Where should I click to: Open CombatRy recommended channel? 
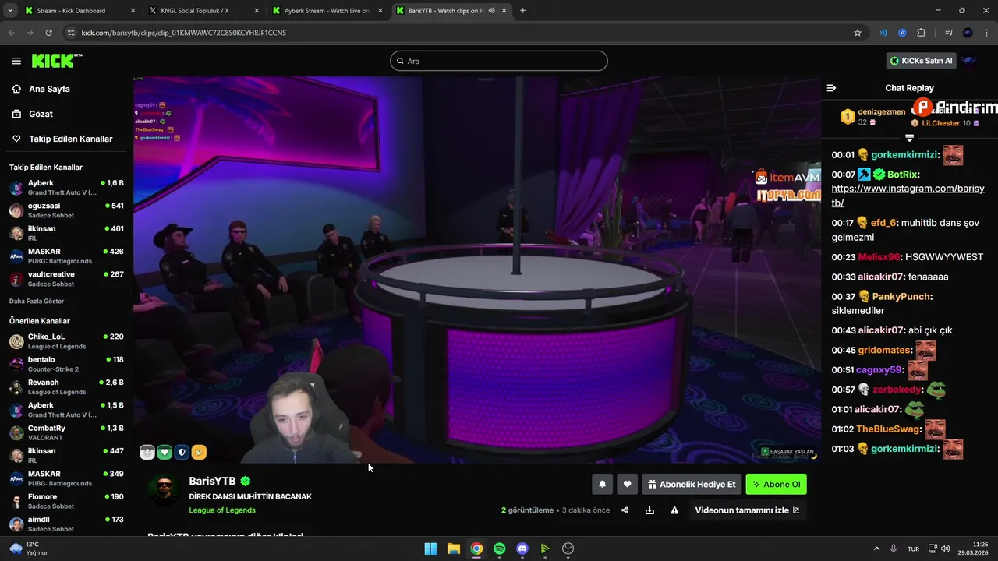66,432
